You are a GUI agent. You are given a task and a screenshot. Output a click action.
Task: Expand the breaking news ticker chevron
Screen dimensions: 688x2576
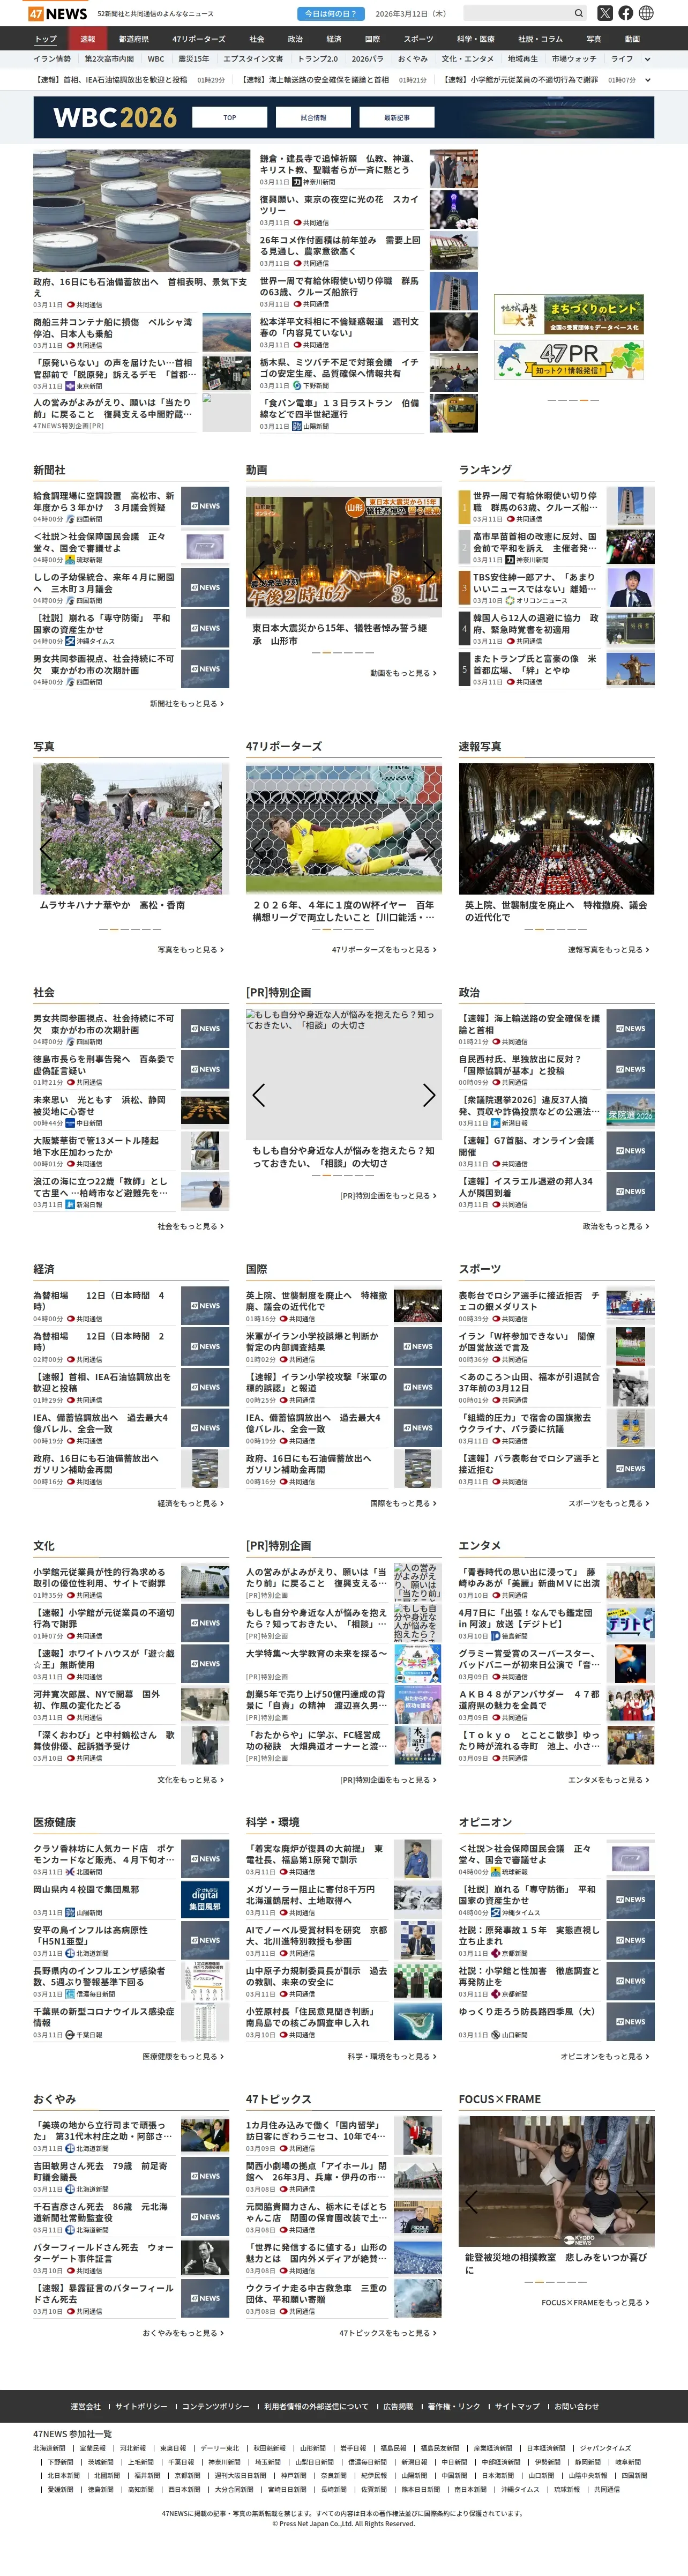point(648,80)
